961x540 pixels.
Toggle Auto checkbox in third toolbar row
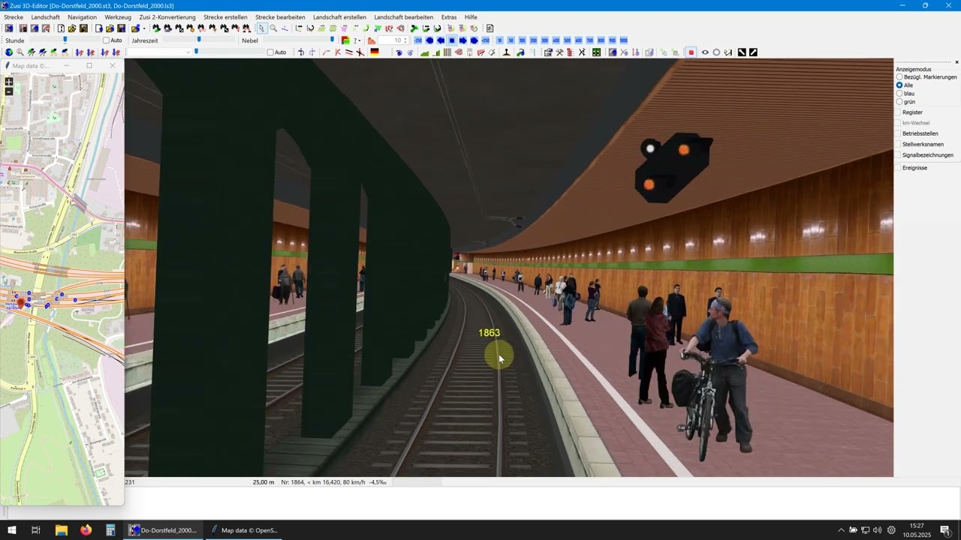tap(270, 52)
